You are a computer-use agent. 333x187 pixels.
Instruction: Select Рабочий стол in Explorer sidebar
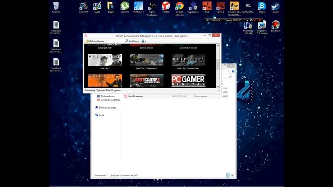pyautogui.click(x=106, y=96)
